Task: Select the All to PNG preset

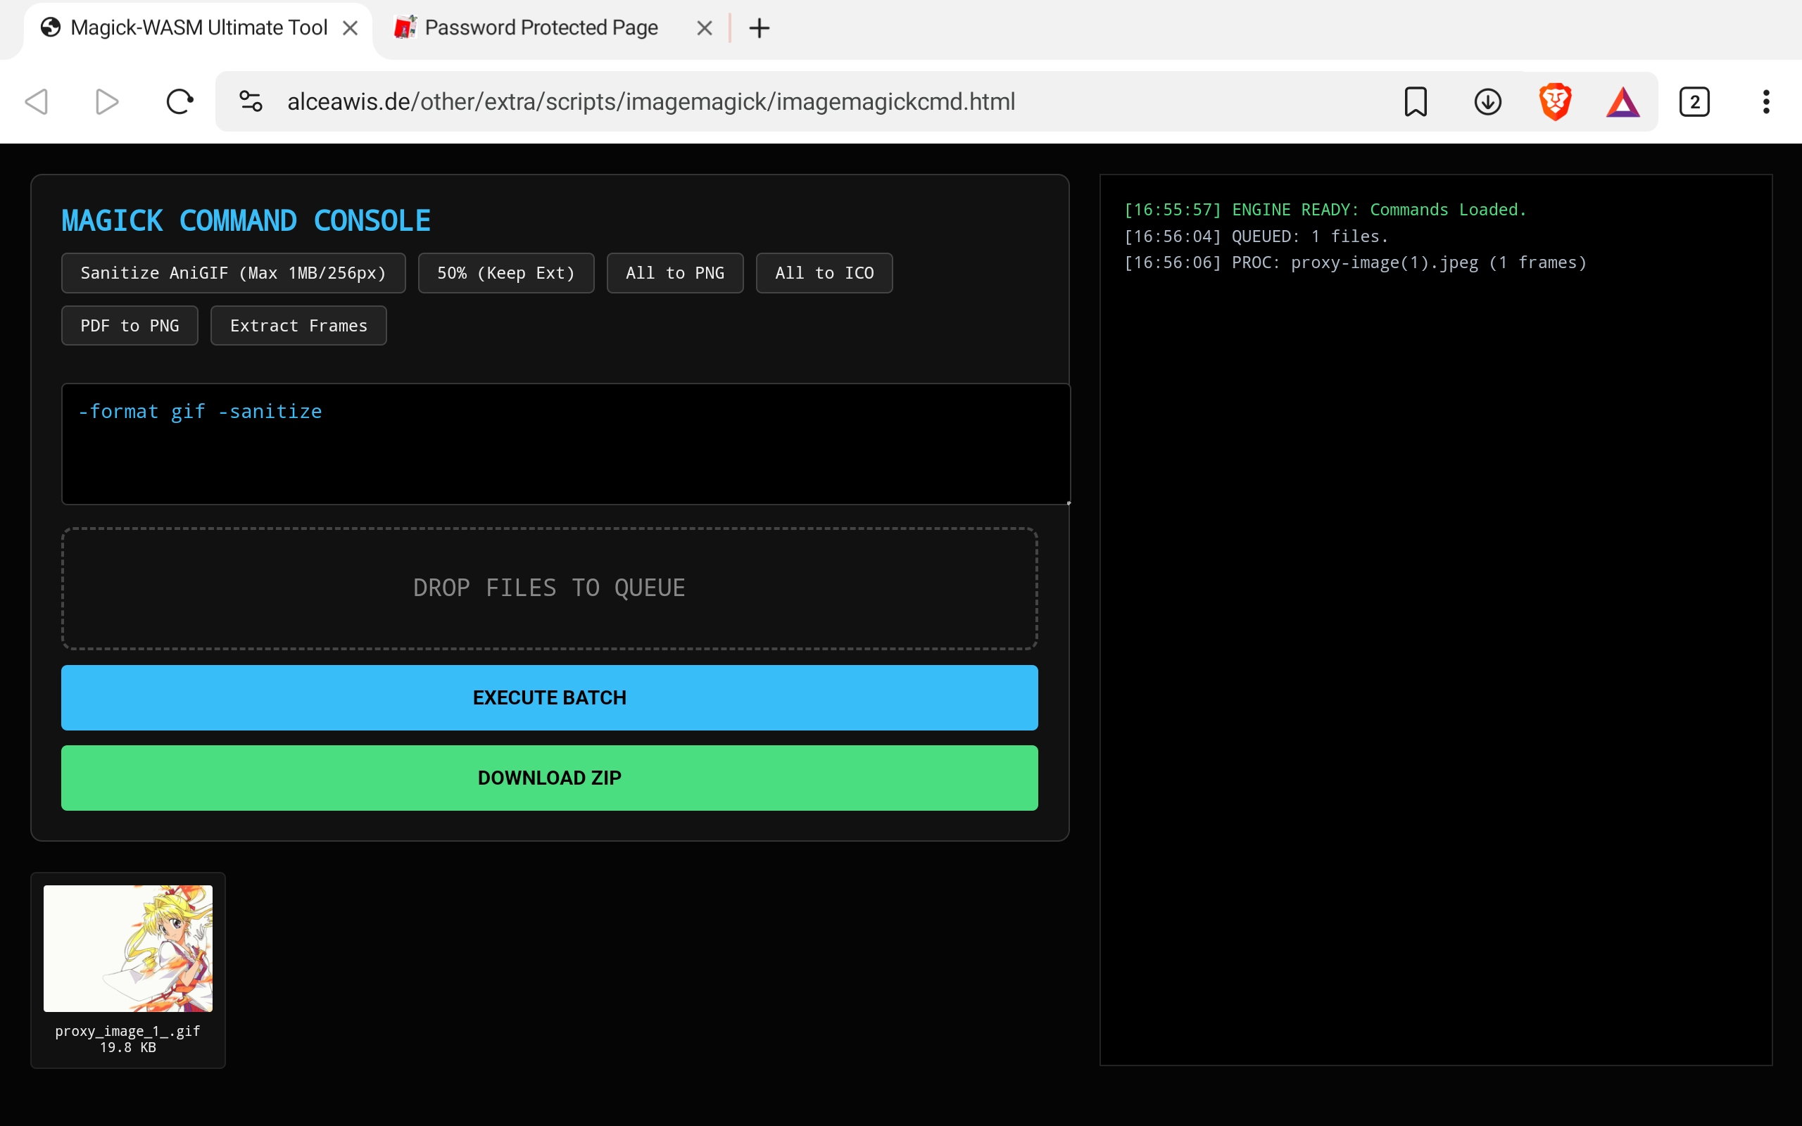Action: coord(675,273)
